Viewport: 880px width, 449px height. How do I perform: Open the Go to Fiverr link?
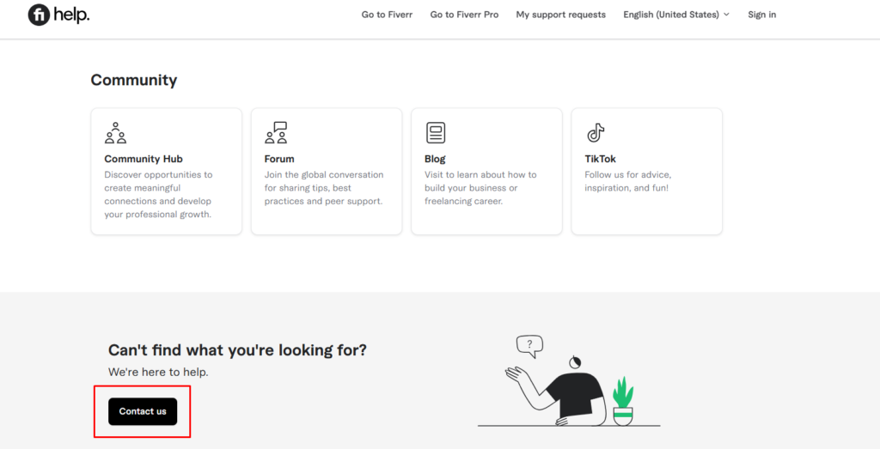(x=387, y=15)
